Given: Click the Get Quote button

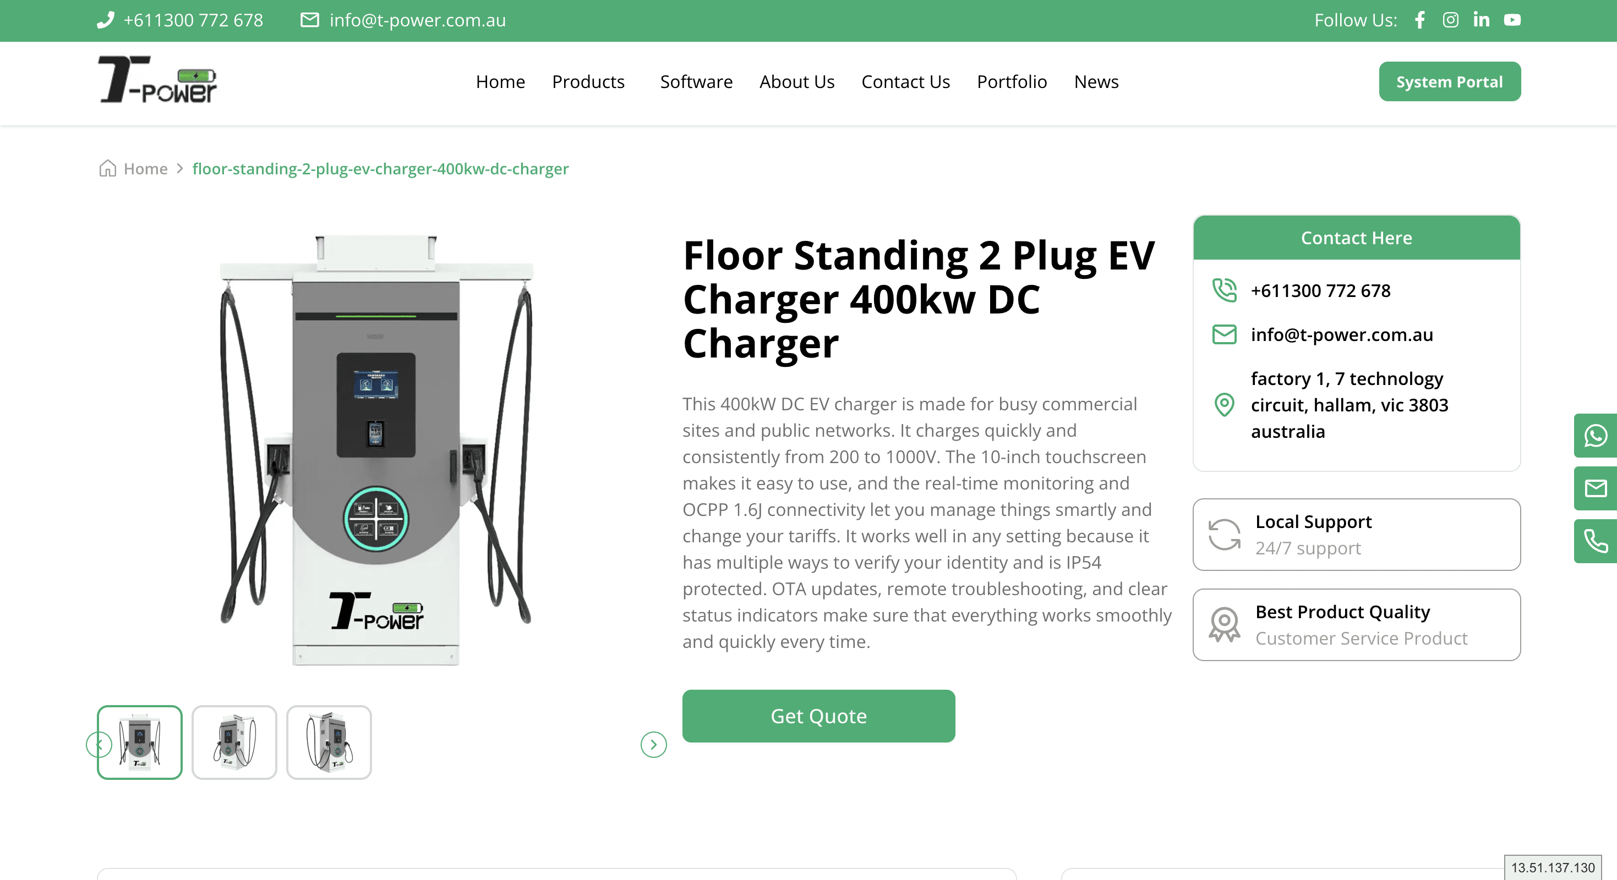Looking at the screenshot, I should point(818,716).
